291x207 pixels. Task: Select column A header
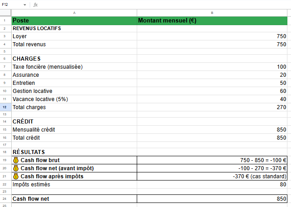(x=74, y=13)
